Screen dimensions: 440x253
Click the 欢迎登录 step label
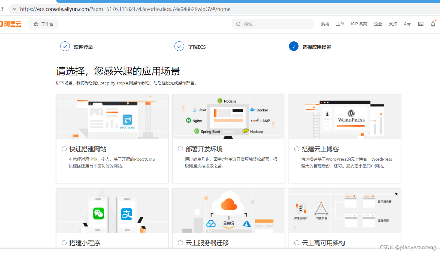[83, 47]
